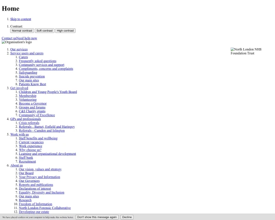Open Patients Know Best link
The width and height of the screenshot is (275, 220).
33,84
